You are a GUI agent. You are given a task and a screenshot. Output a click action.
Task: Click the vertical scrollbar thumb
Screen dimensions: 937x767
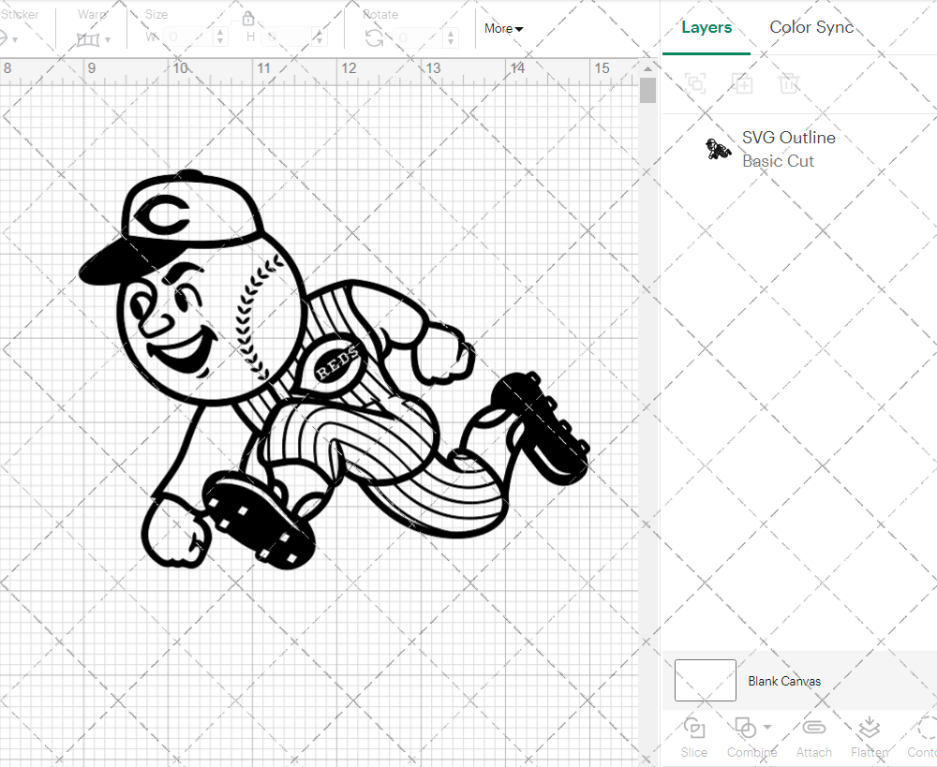647,91
